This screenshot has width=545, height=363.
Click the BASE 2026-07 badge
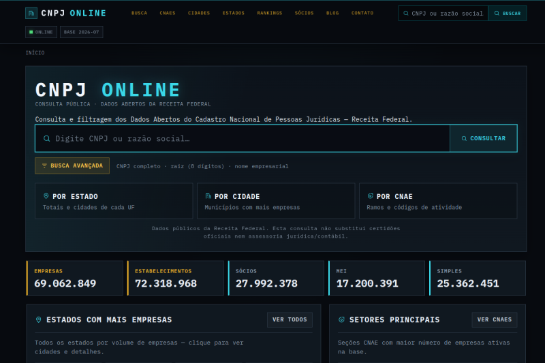[x=81, y=32]
